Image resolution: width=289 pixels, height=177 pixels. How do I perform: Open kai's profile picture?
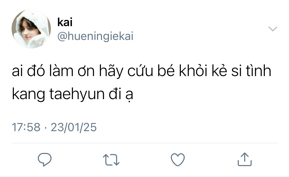click(x=31, y=29)
